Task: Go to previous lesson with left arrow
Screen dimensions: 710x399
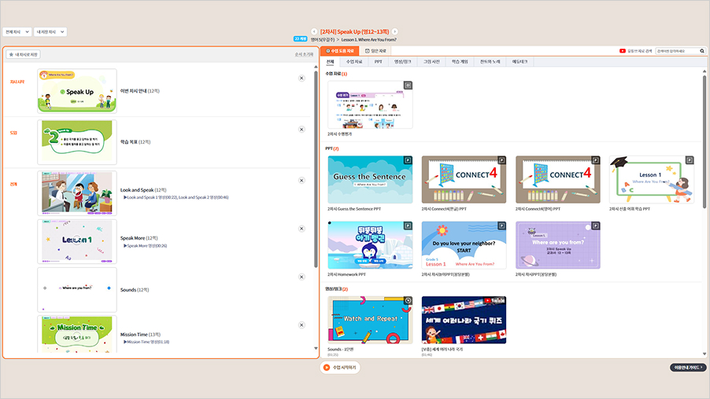Action: click(314, 31)
